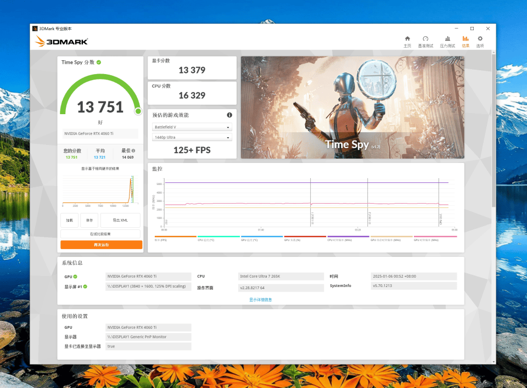The height and width of the screenshot is (388, 527).
Task: Open the 1440p Ultra resolution dropdown
Action: click(192, 137)
